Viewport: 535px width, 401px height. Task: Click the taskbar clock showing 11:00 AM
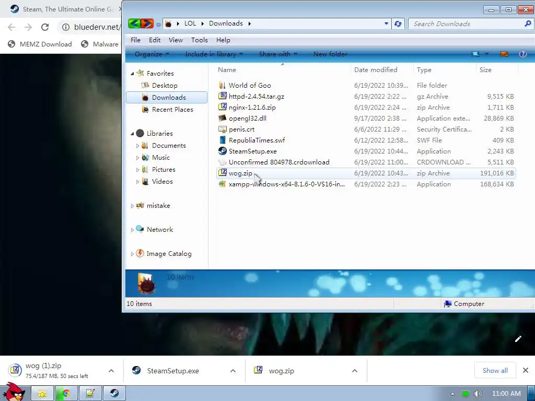[x=506, y=394]
